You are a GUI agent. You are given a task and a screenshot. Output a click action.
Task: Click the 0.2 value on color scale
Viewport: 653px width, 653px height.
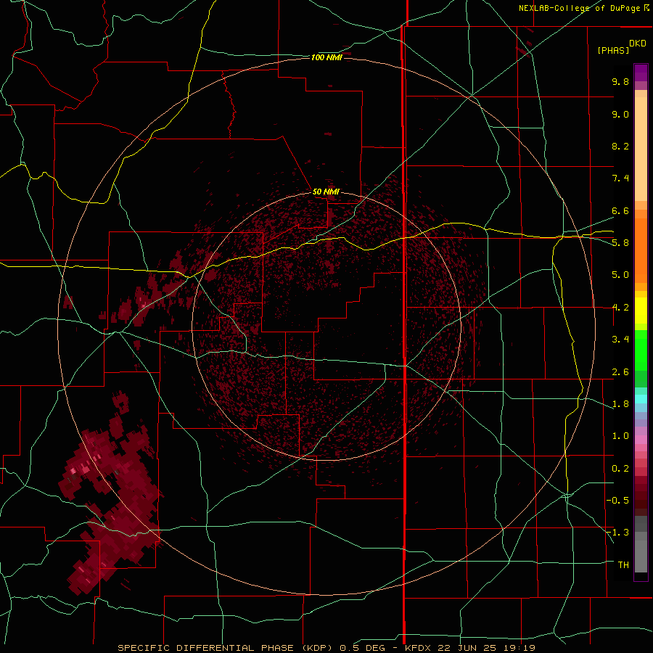(620, 469)
